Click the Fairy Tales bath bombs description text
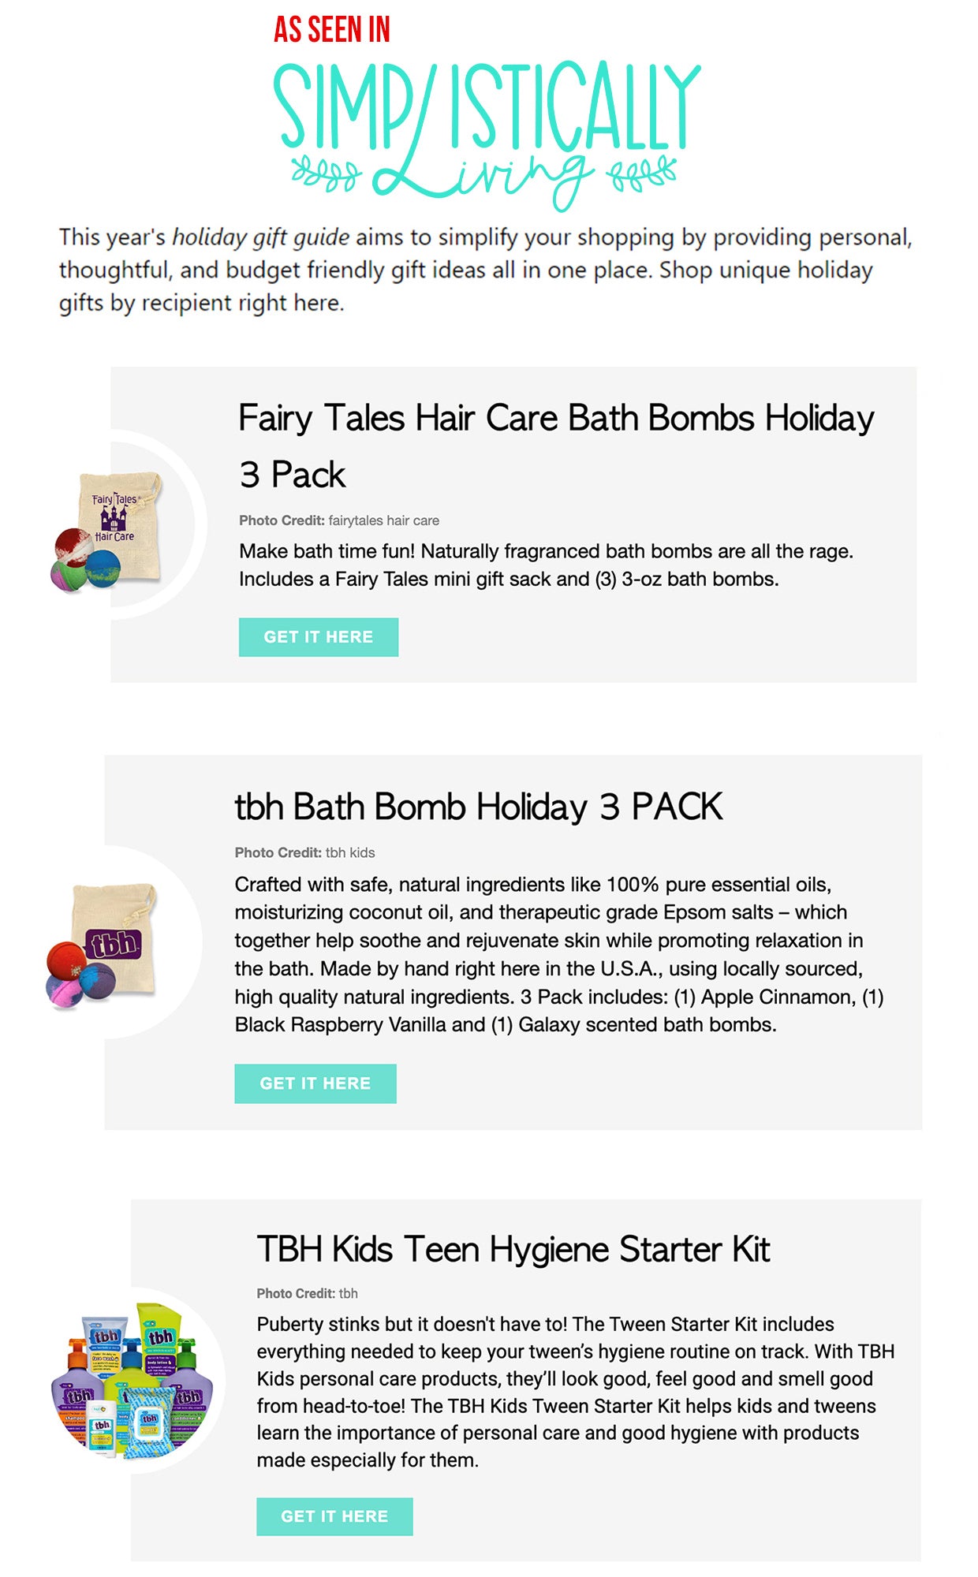The height and width of the screenshot is (1577, 978). coord(546,565)
